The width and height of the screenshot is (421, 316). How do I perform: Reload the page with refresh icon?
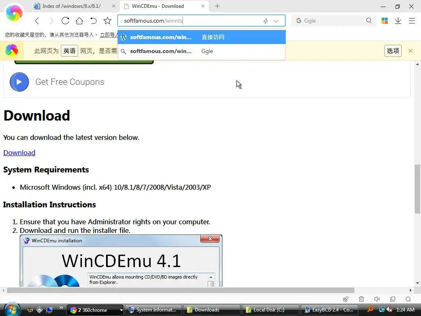click(65, 21)
